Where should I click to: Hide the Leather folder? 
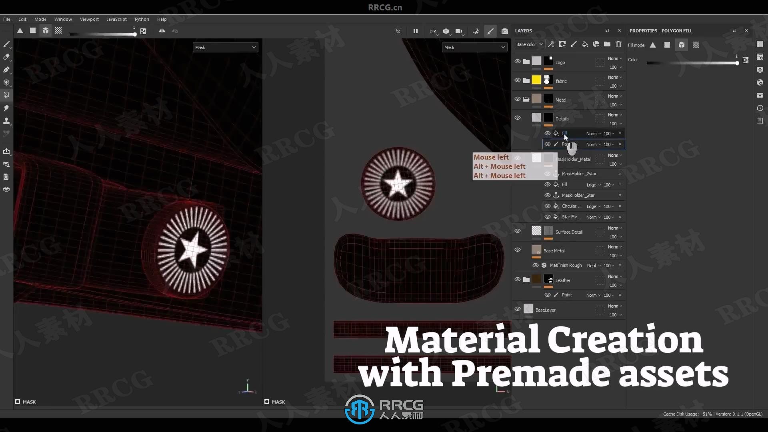point(518,280)
